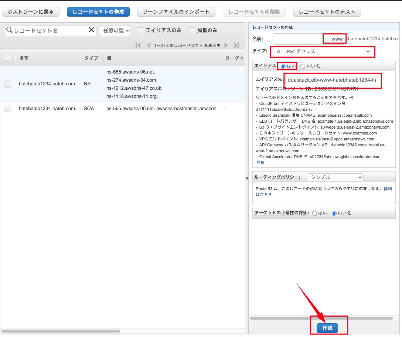This screenshot has height=337, width=402.
Task: Select hatehateb1234-hateb.com. name in NS row
Action: 47,84
